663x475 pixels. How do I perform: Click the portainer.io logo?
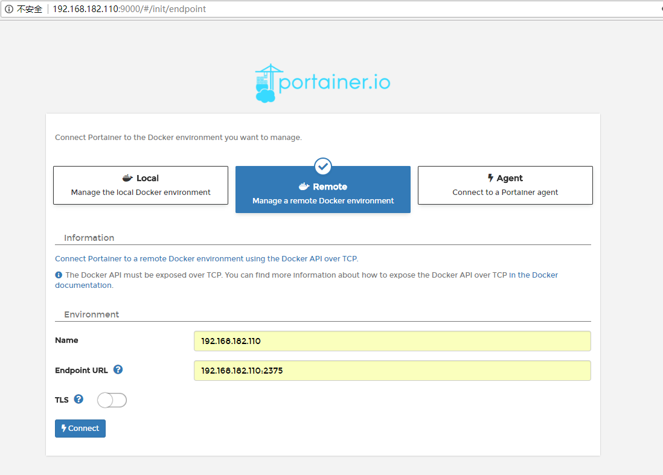[322, 83]
